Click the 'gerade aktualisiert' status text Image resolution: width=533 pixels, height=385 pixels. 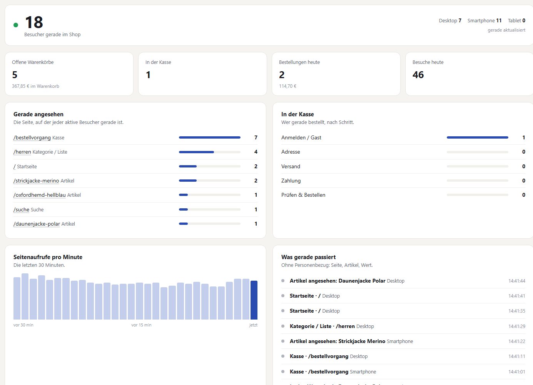point(506,30)
